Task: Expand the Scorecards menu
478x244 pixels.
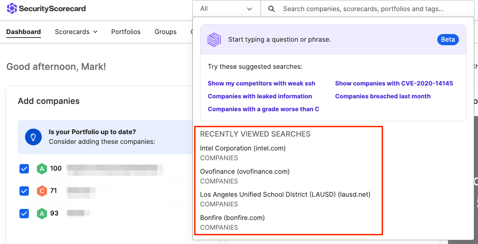Action: [x=76, y=32]
